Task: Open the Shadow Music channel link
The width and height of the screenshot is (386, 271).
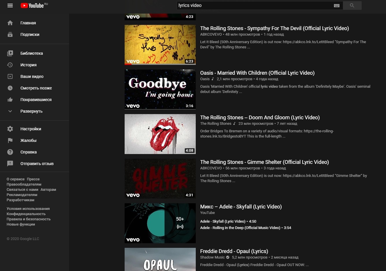Action: tap(212, 257)
